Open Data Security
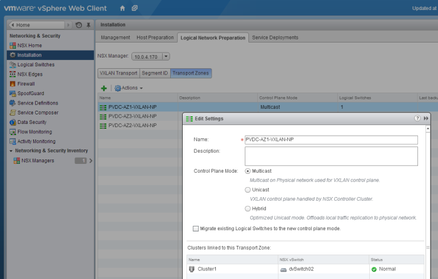 point(32,122)
